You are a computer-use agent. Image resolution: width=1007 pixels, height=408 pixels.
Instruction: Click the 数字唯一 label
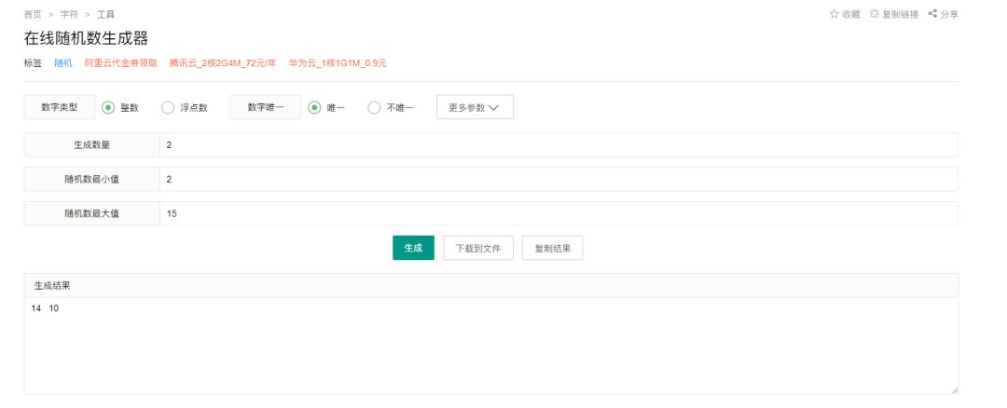click(265, 108)
